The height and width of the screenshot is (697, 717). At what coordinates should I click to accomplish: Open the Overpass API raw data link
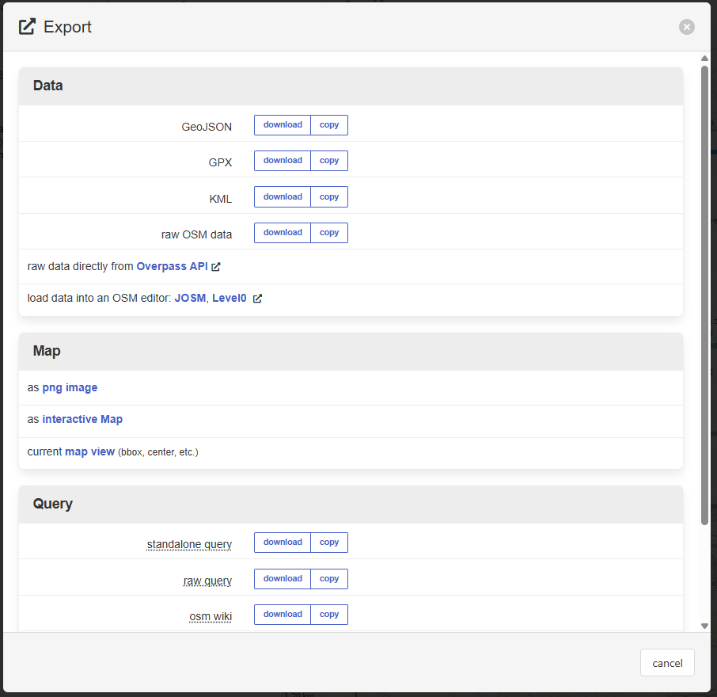[x=172, y=267]
